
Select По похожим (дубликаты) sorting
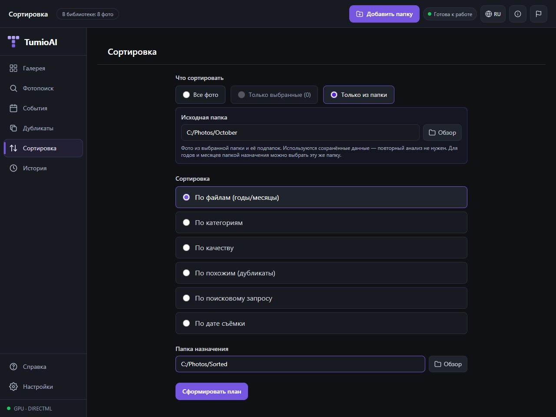point(321,273)
